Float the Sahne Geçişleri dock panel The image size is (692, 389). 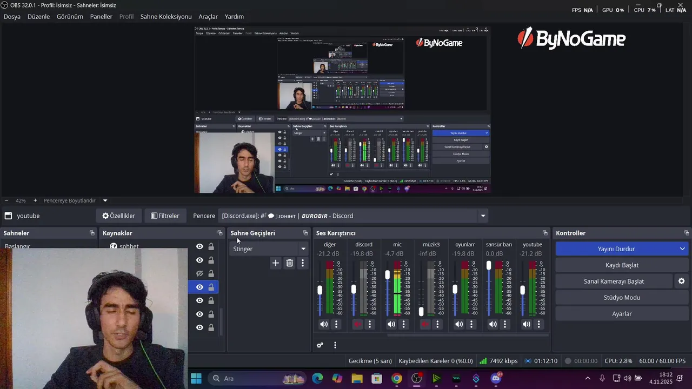[305, 233]
